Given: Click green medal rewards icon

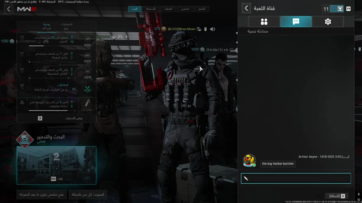Looking at the screenshot, I should (x=87, y=89).
